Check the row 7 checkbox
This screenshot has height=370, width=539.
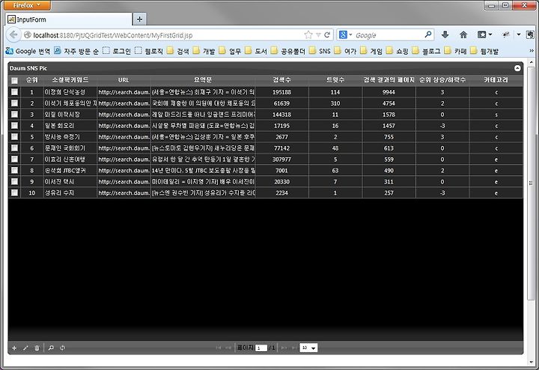coord(14,159)
